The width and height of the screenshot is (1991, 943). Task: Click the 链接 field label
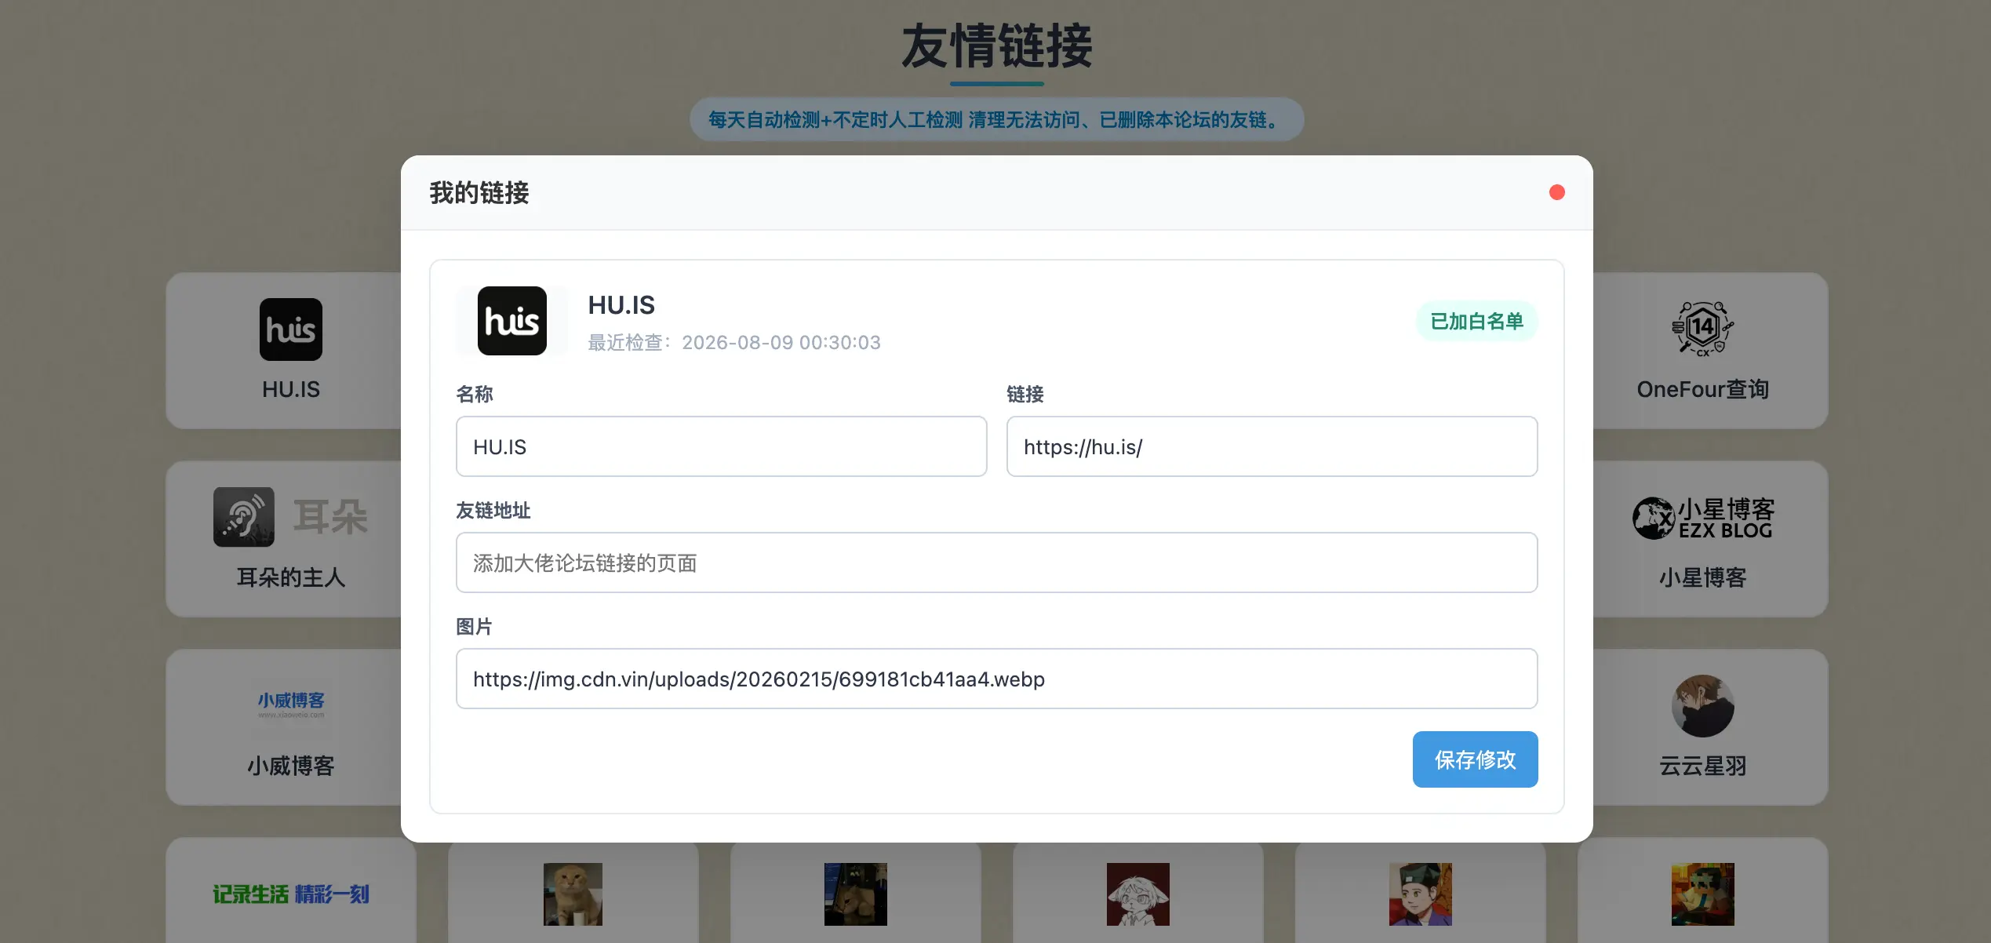(x=1025, y=394)
